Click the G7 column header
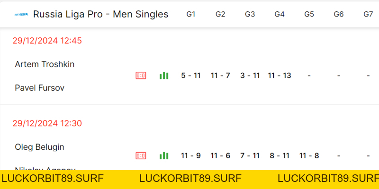 point(368,14)
